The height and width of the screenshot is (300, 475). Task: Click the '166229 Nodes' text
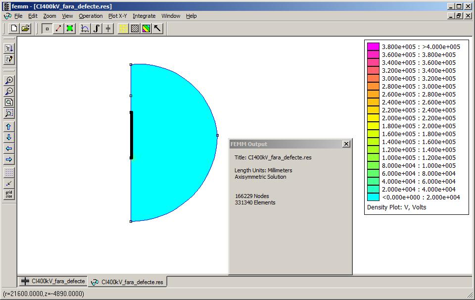click(x=252, y=196)
